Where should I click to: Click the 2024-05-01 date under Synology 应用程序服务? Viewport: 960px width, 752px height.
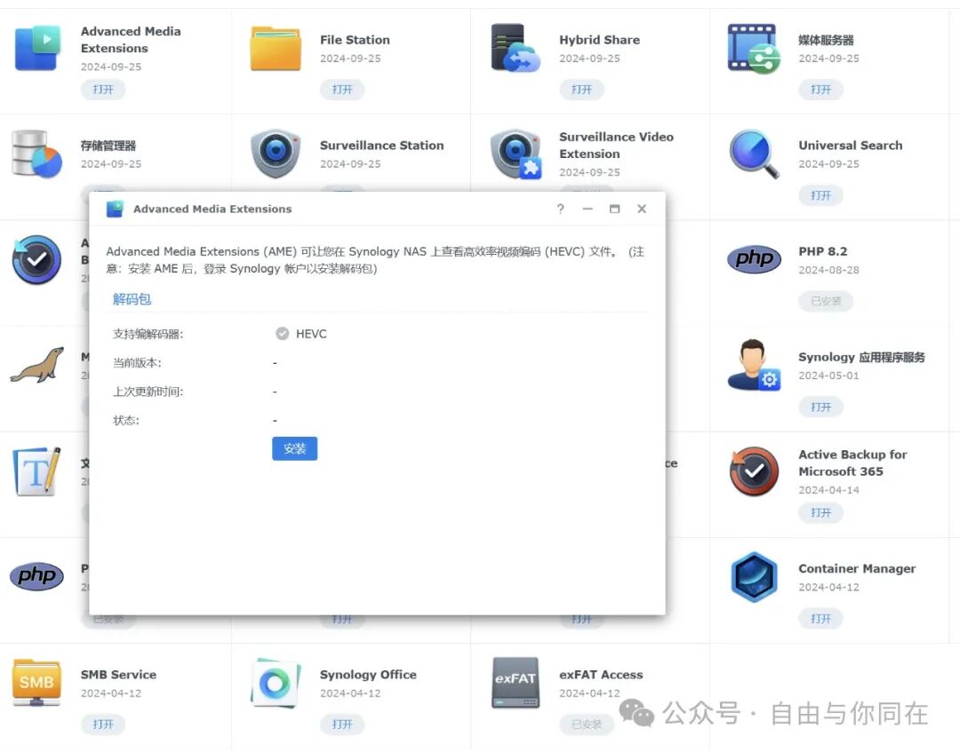click(x=829, y=376)
